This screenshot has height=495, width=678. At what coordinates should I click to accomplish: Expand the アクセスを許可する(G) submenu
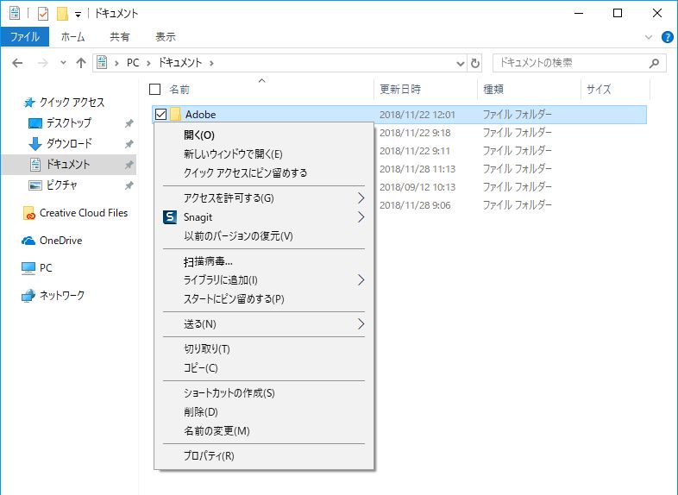pos(264,198)
